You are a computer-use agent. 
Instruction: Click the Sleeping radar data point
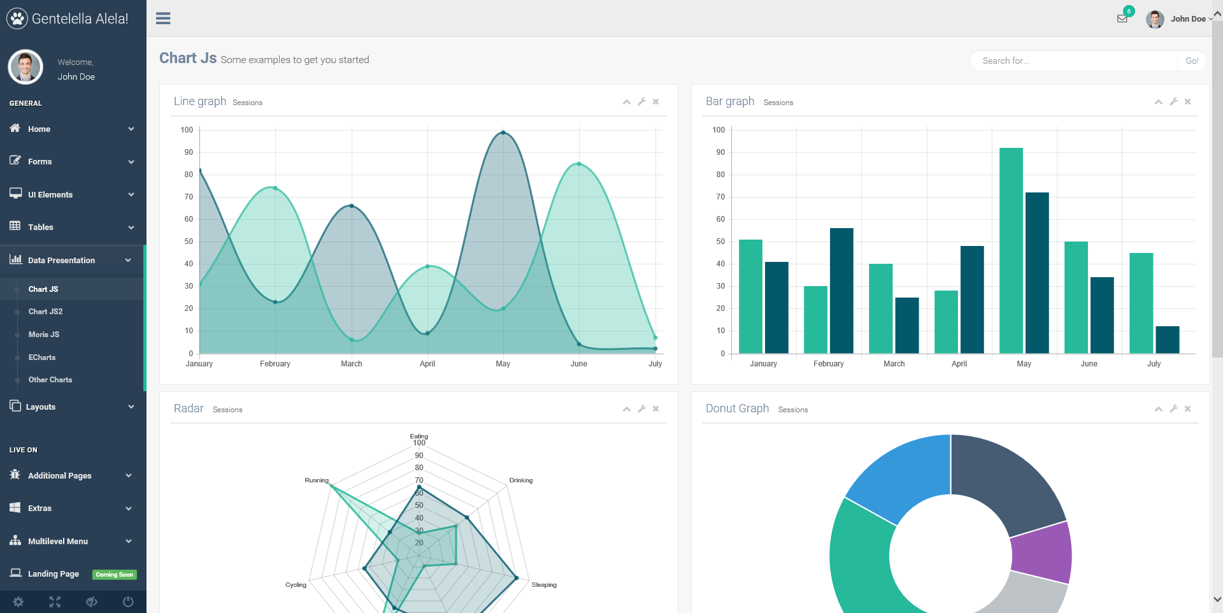517,578
